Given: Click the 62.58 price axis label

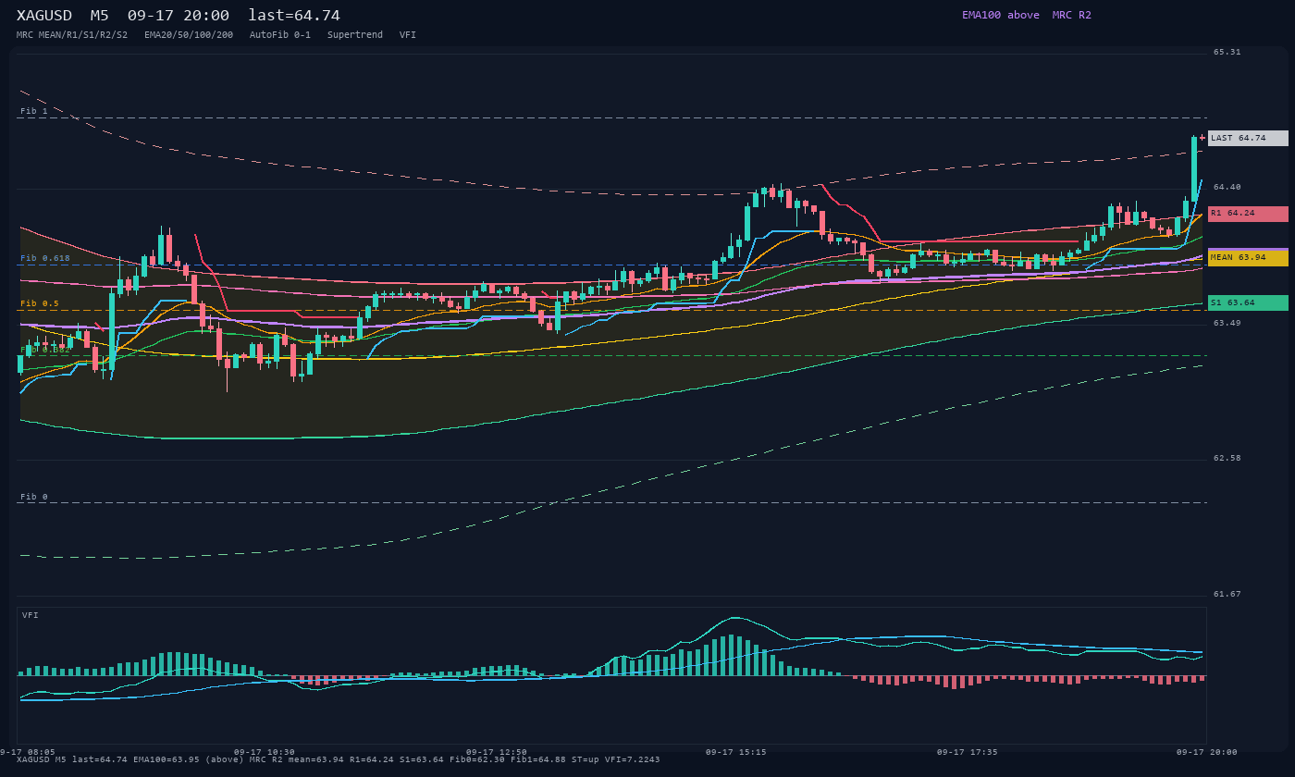Looking at the screenshot, I should click(1227, 458).
